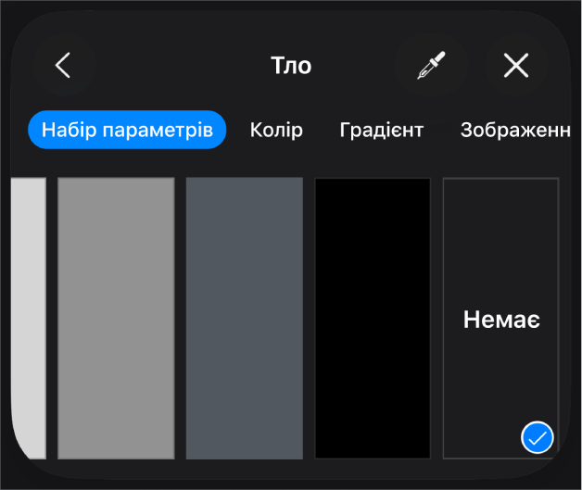This screenshot has height=490, width=582.
Task: Tap the partially visible leftmost white-gray swatch
Action: tap(29, 319)
